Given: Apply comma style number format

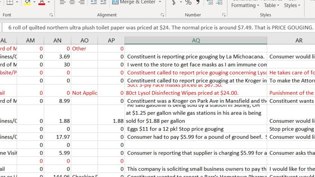Looking at the screenshot, I should click(198, 2).
